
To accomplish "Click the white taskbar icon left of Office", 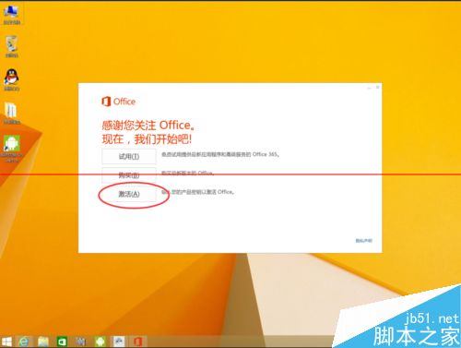I will click(x=119, y=342).
